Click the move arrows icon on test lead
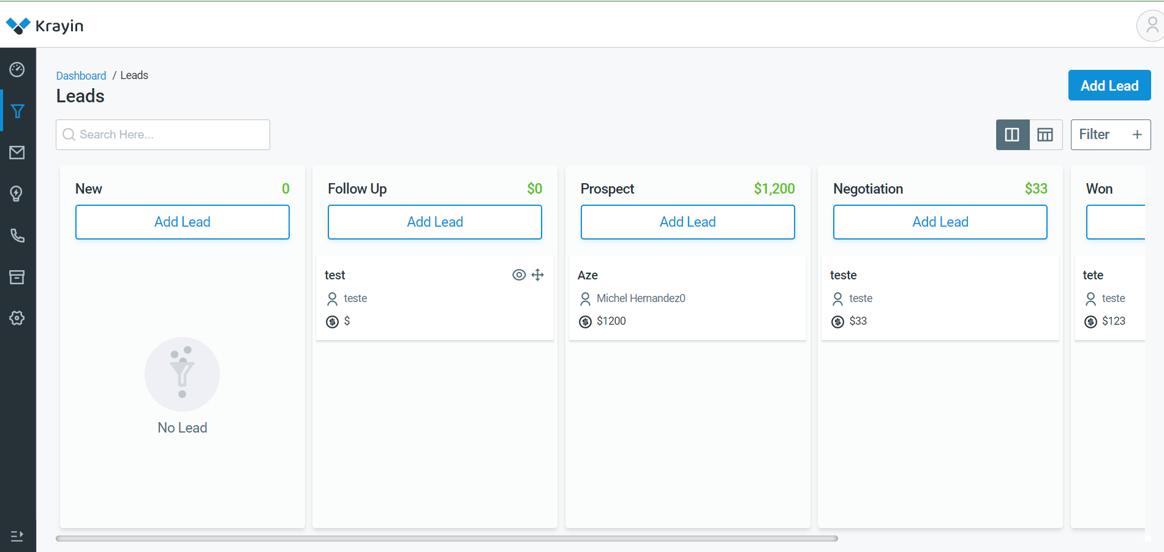1164x552 pixels. click(x=538, y=274)
